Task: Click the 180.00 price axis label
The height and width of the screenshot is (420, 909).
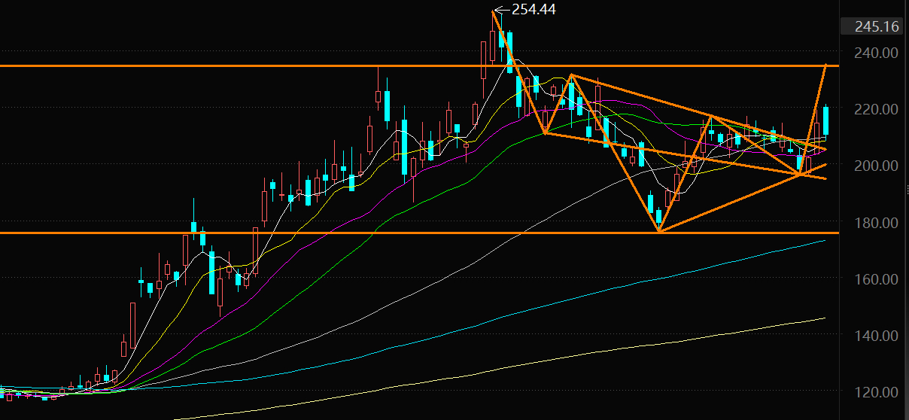Action: (877, 223)
